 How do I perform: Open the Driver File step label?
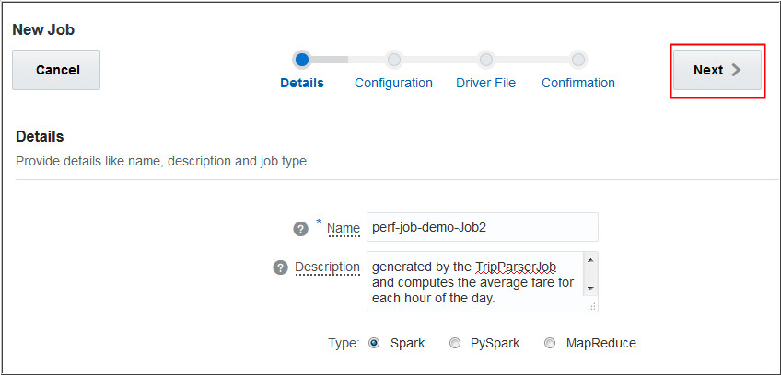(485, 83)
